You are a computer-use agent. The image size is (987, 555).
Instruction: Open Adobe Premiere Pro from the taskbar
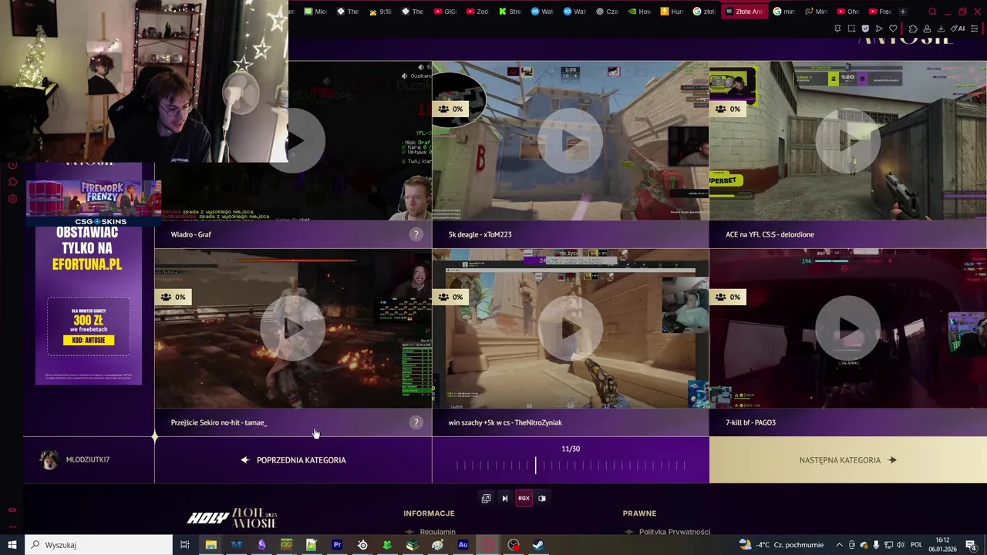[x=337, y=545]
